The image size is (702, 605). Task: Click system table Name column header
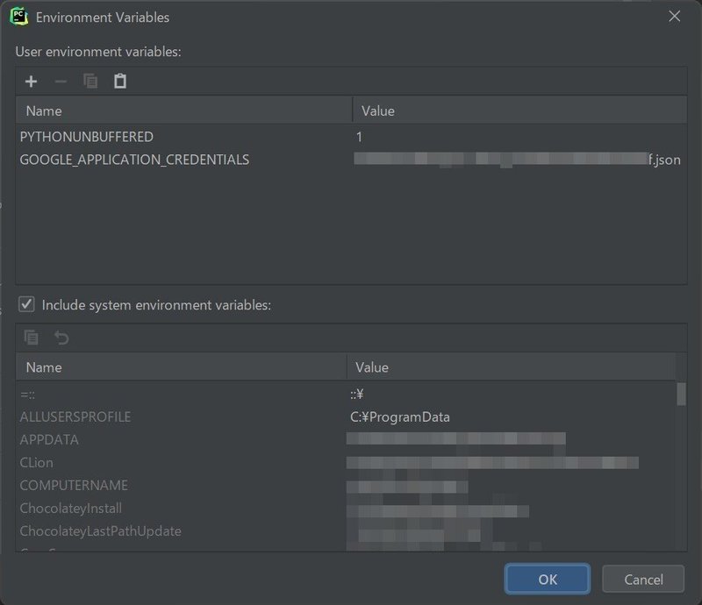(181, 367)
